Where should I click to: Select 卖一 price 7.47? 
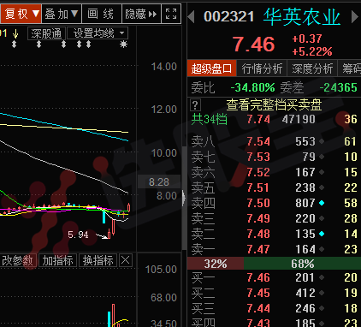258,249
